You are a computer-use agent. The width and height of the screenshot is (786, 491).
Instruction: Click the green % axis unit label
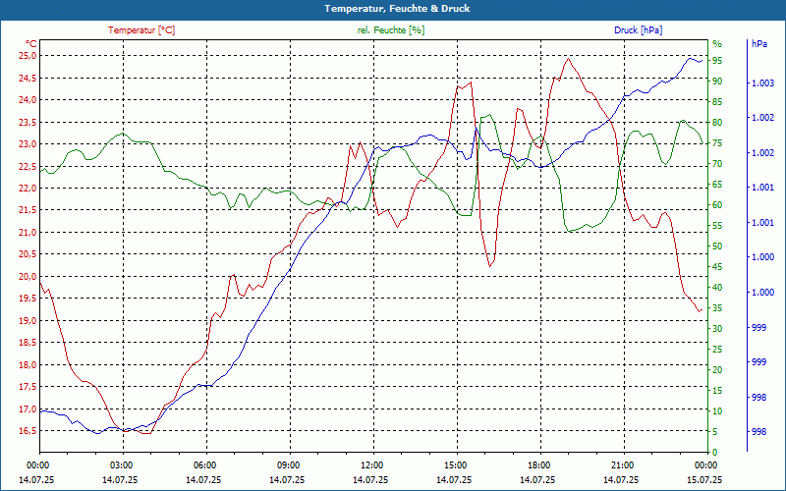tap(717, 44)
